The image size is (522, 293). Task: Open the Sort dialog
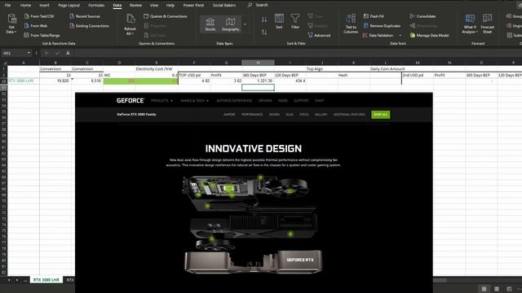tap(279, 22)
